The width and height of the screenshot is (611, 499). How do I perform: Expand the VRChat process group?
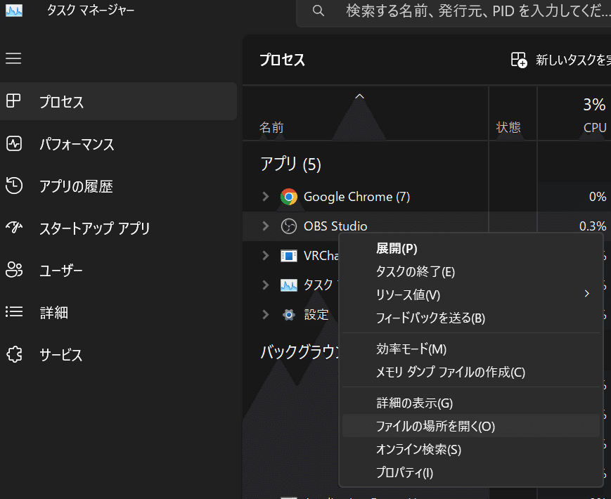pyautogui.click(x=265, y=255)
